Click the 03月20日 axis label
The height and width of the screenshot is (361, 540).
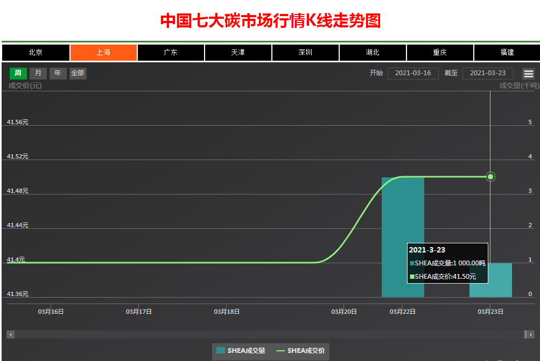tap(344, 312)
